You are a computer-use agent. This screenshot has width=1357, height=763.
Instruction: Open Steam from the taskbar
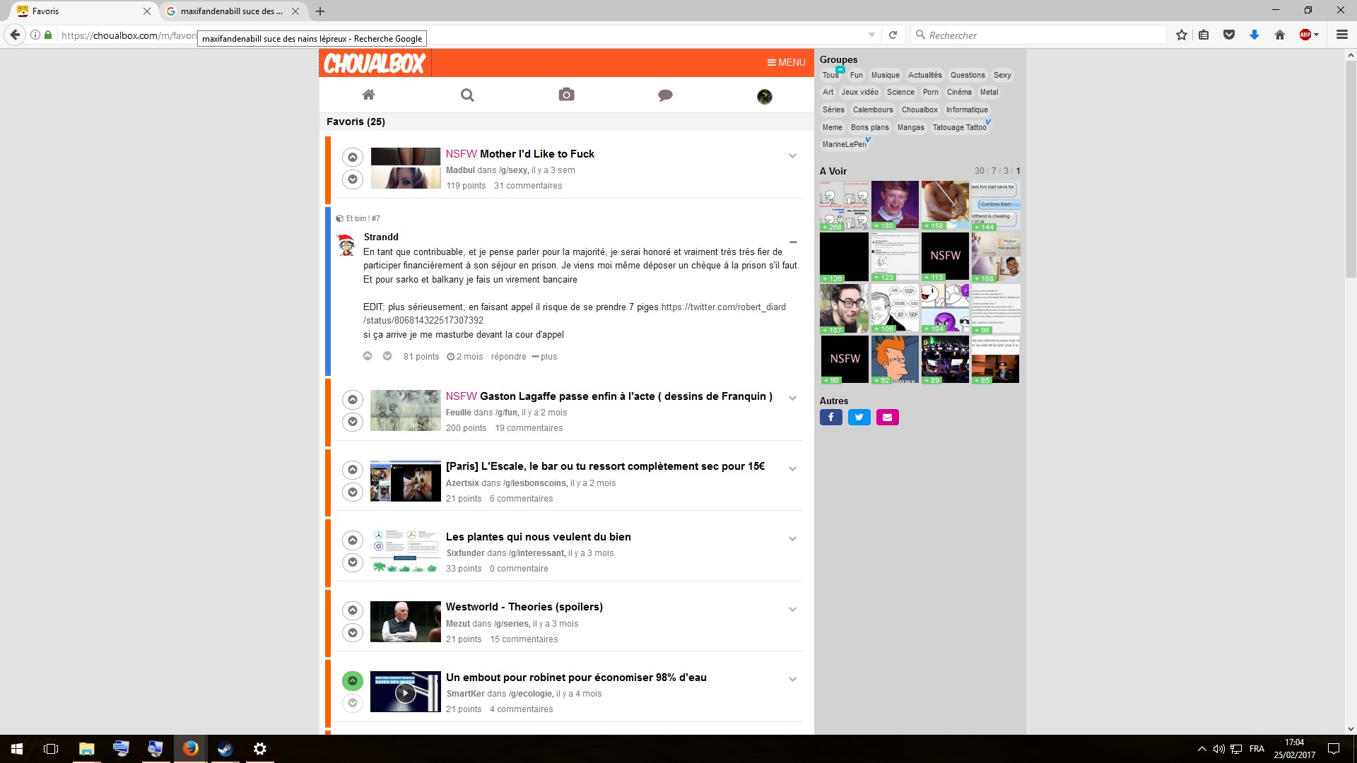(x=225, y=749)
